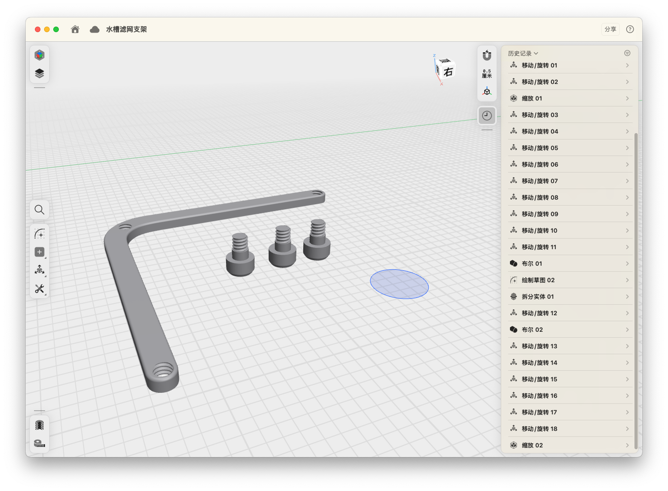The width and height of the screenshot is (668, 491).
Task: Expand chevron of 拆分实体 01
Action: click(x=627, y=297)
